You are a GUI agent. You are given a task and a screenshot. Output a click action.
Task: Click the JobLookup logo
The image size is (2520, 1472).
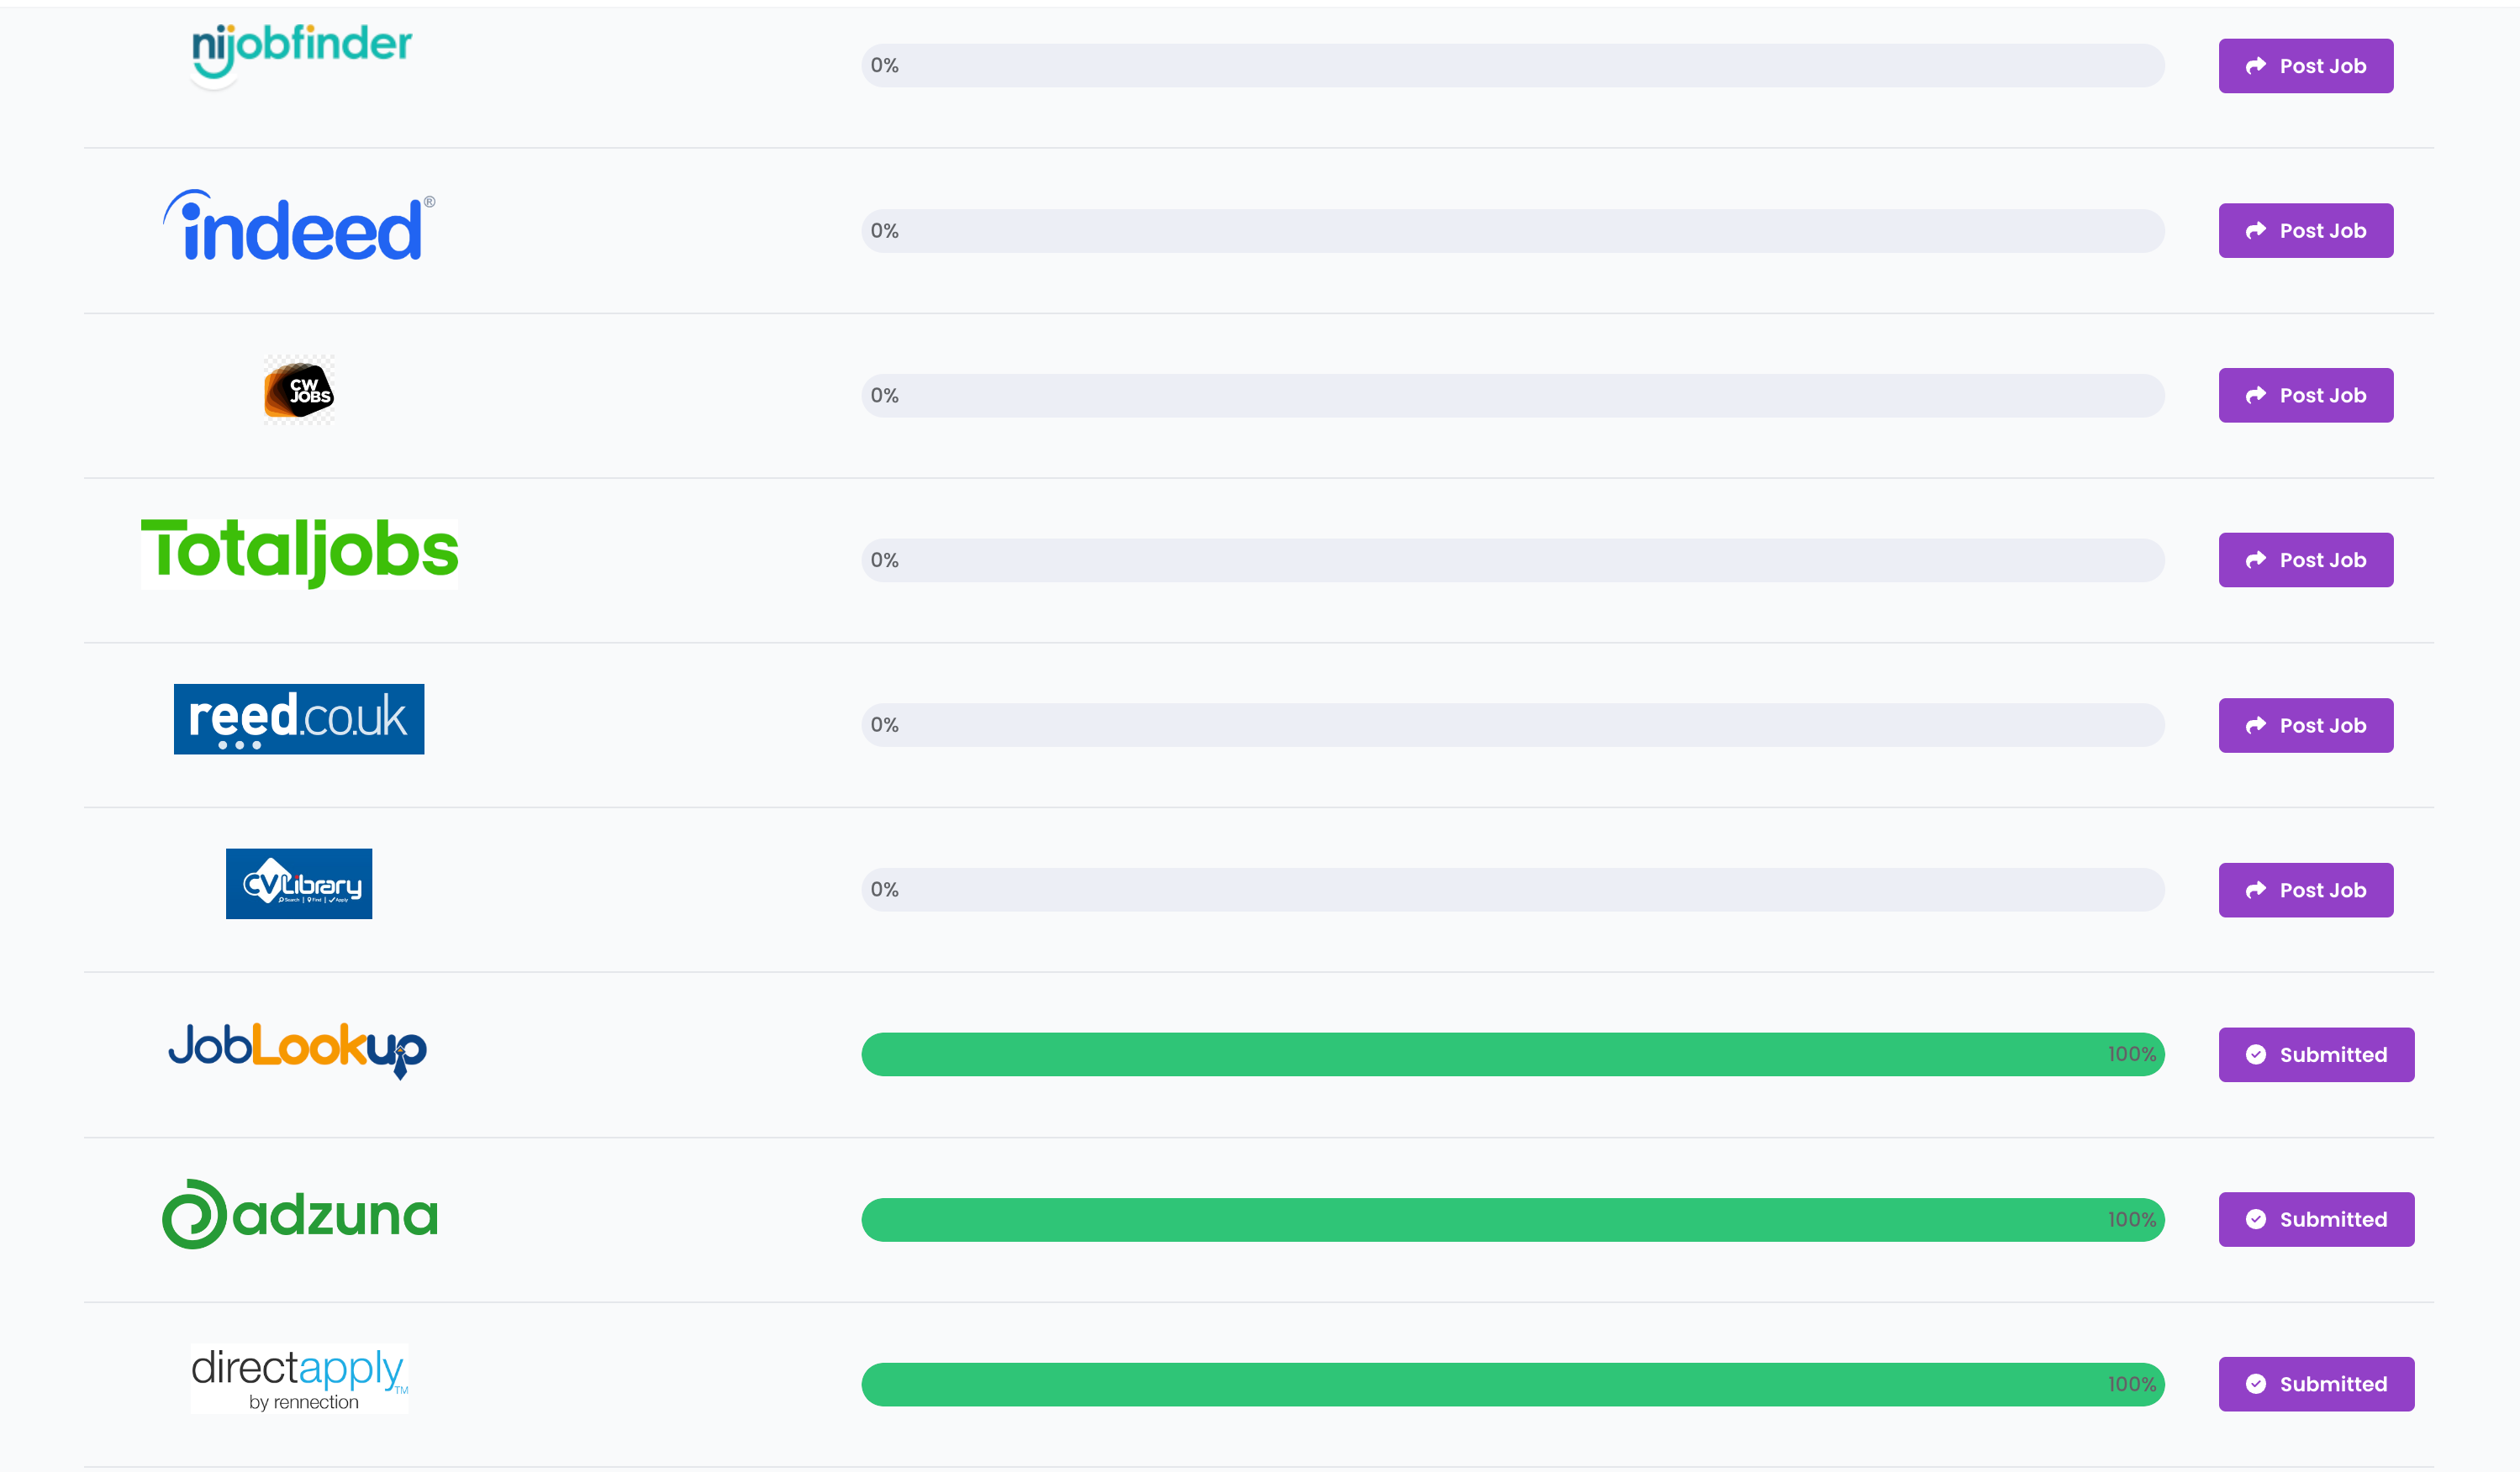[298, 1049]
